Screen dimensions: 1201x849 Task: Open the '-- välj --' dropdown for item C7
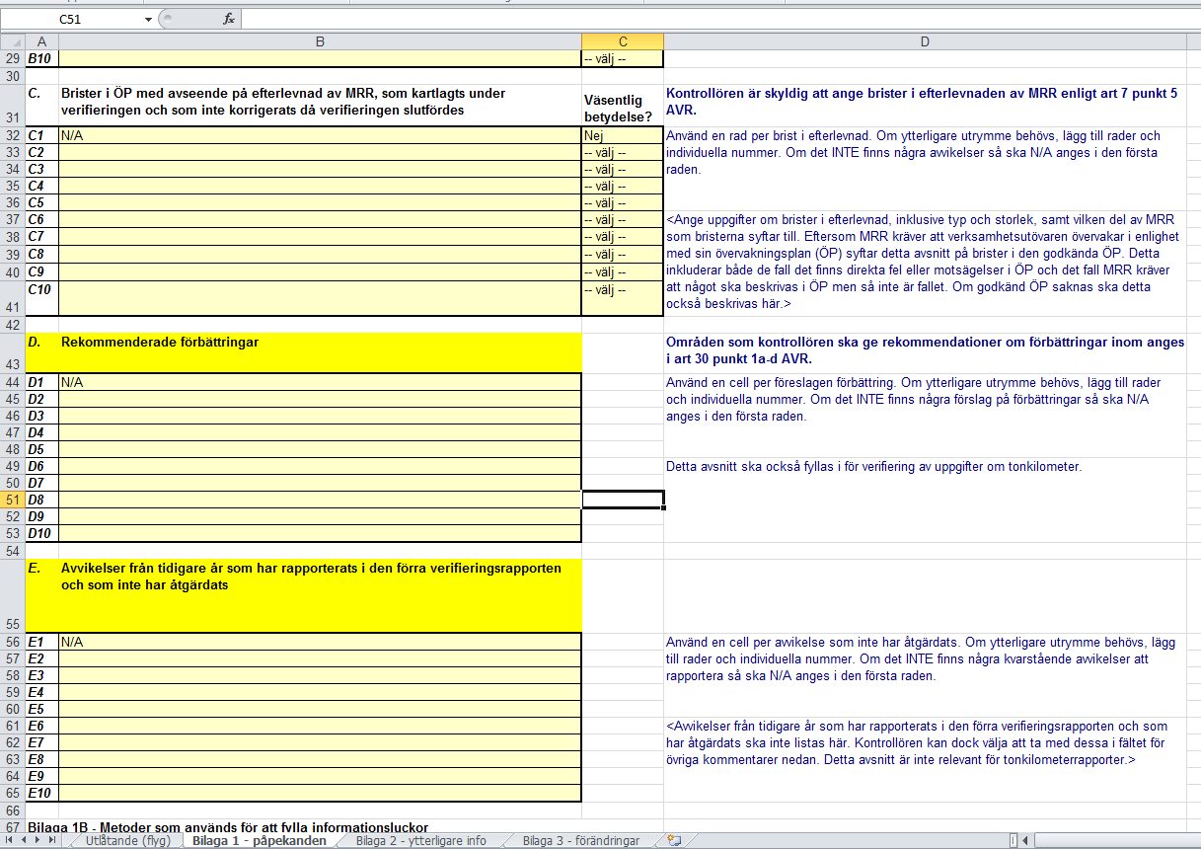(623, 237)
